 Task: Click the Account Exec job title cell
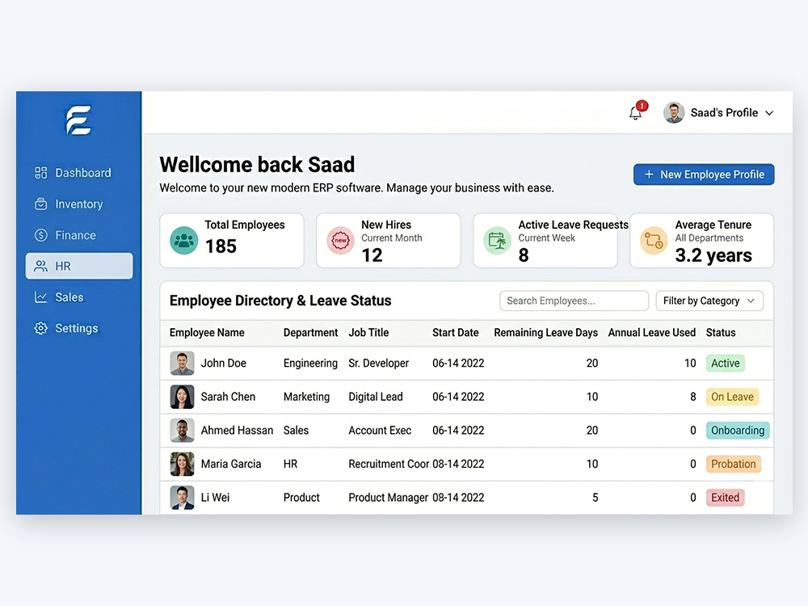click(380, 431)
